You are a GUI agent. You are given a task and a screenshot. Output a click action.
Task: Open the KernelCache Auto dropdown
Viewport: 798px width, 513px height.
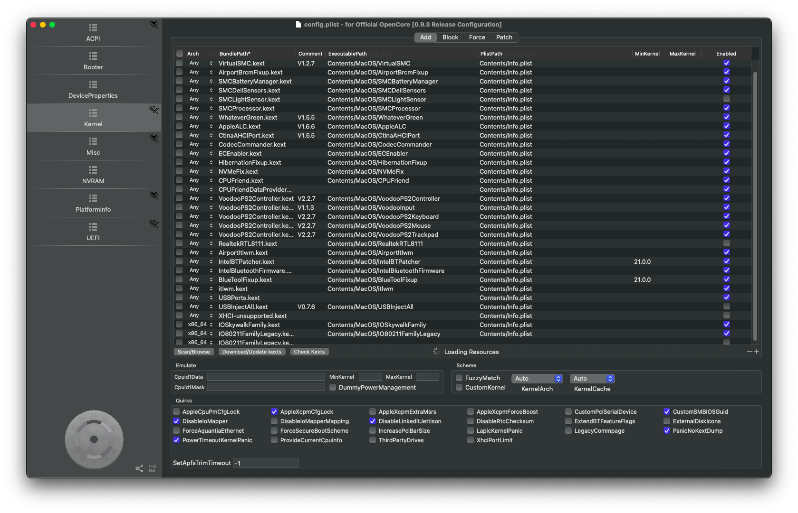[x=592, y=379]
